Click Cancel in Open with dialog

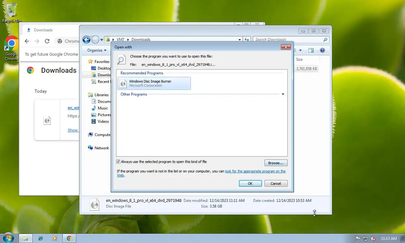point(276,184)
